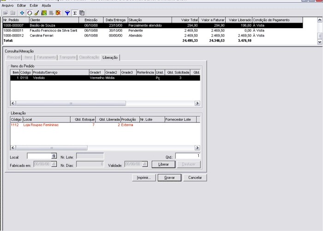Select the Liberação tab
This screenshot has width=323, height=231.
coord(110,57)
